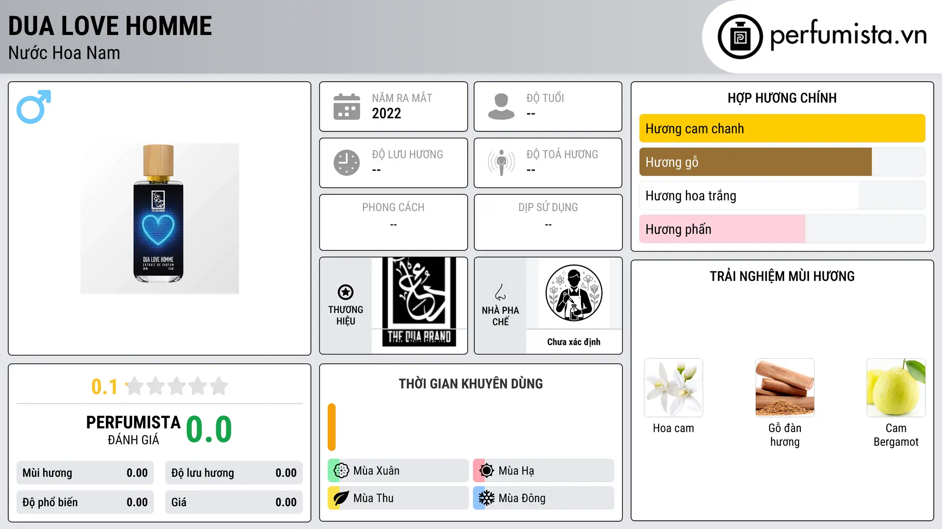
Task: Click the Hương cam chanh accord bar
Action: [782, 129]
